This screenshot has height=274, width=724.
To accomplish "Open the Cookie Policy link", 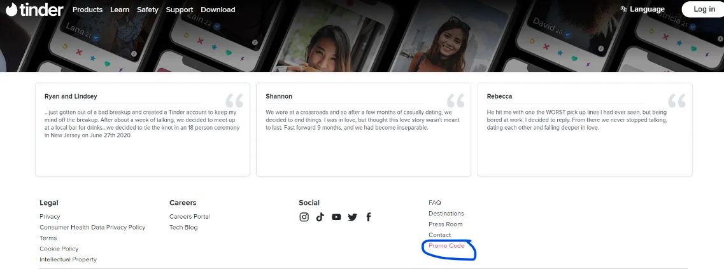I will (59, 249).
